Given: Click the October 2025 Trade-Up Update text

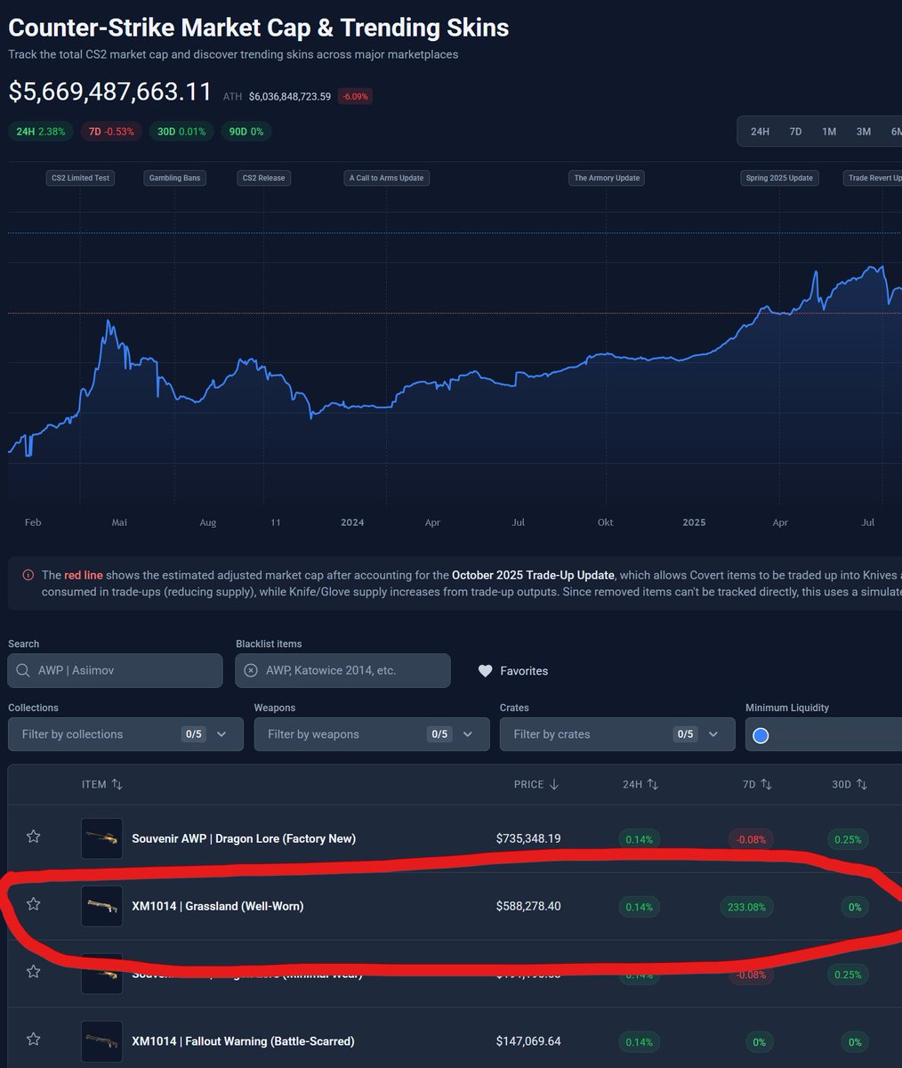Looking at the screenshot, I should (533, 575).
